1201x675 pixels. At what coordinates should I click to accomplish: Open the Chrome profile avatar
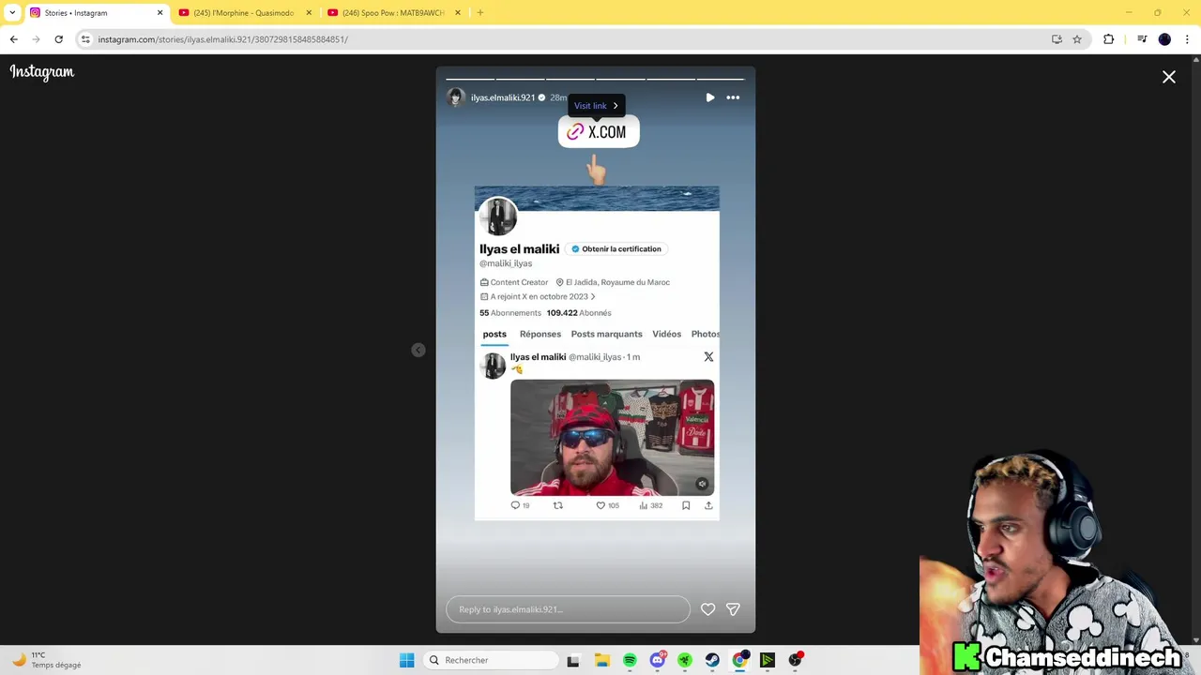[1164, 39]
